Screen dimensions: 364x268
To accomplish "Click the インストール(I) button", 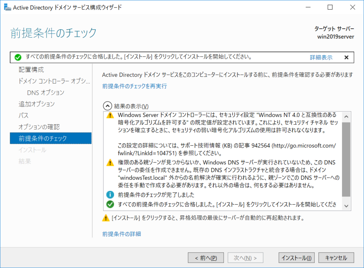I will tap(296, 258).
